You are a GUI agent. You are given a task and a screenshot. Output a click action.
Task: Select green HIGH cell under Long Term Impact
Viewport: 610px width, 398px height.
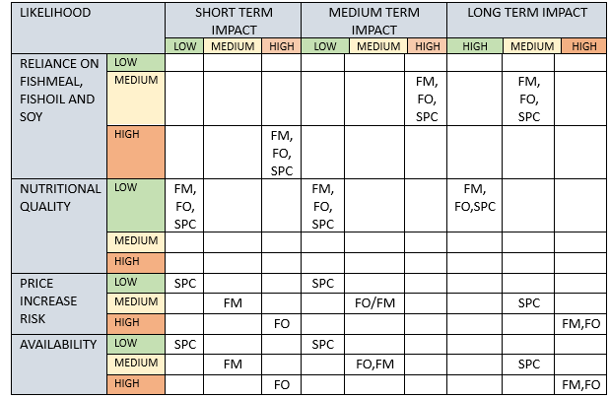pyautogui.click(x=474, y=46)
